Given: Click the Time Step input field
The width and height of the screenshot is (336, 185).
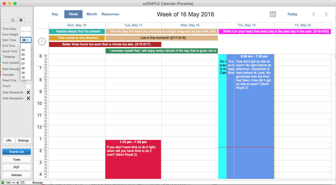Looking at the screenshot, I should tap(26, 29).
